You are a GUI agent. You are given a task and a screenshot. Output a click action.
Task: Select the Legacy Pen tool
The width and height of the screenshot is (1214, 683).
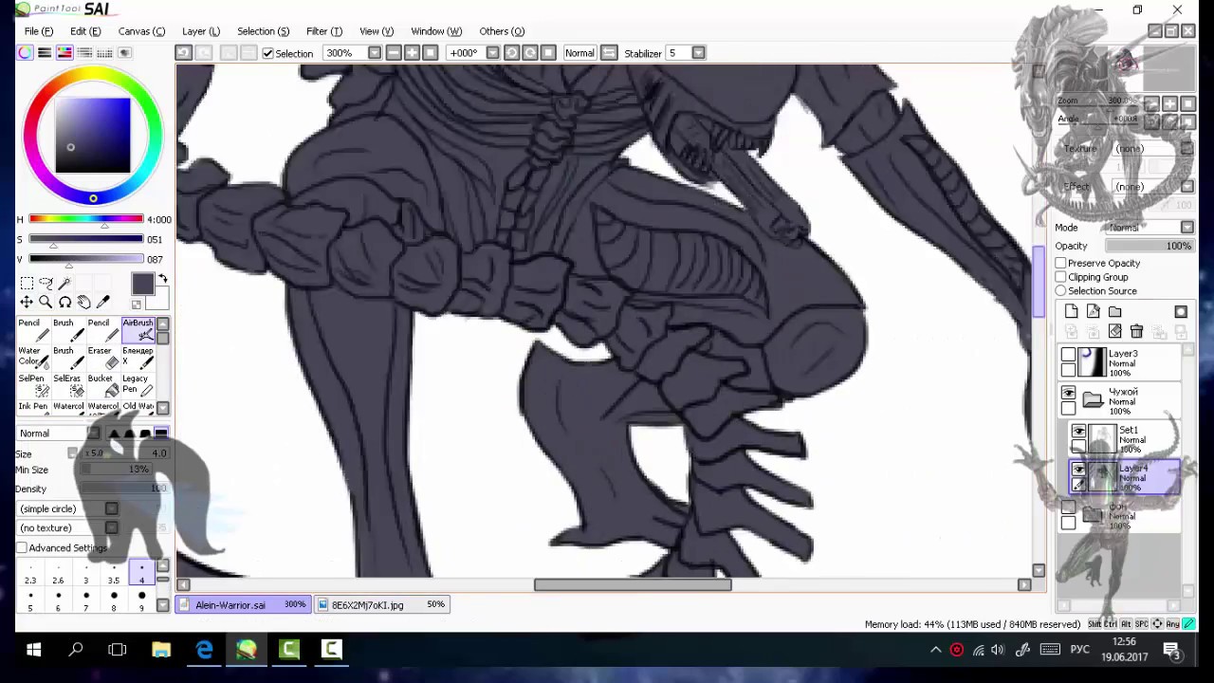[138, 384]
